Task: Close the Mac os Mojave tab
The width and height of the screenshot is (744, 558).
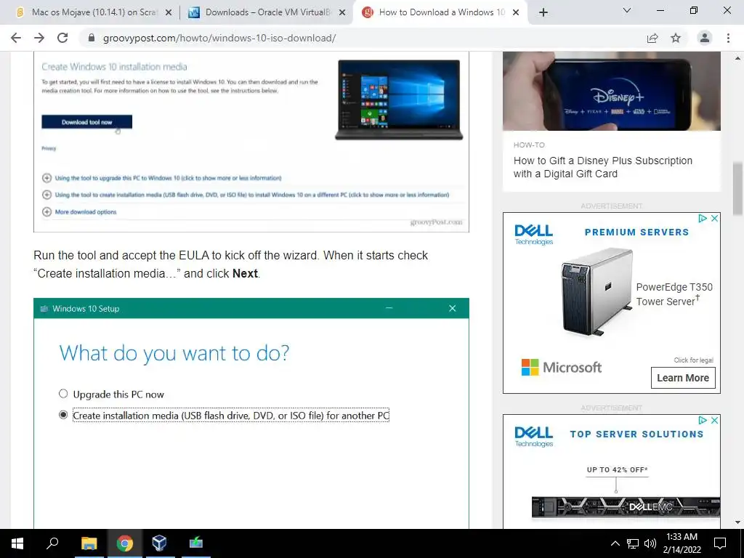Action: click(x=169, y=13)
